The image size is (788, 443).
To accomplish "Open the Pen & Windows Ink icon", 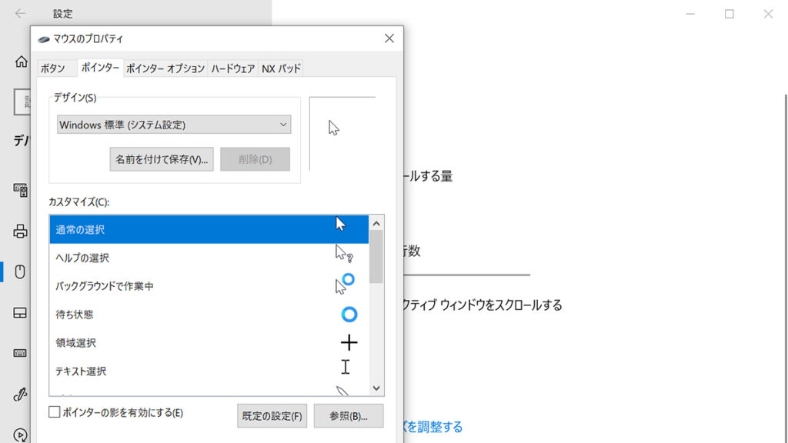I will click(x=21, y=395).
